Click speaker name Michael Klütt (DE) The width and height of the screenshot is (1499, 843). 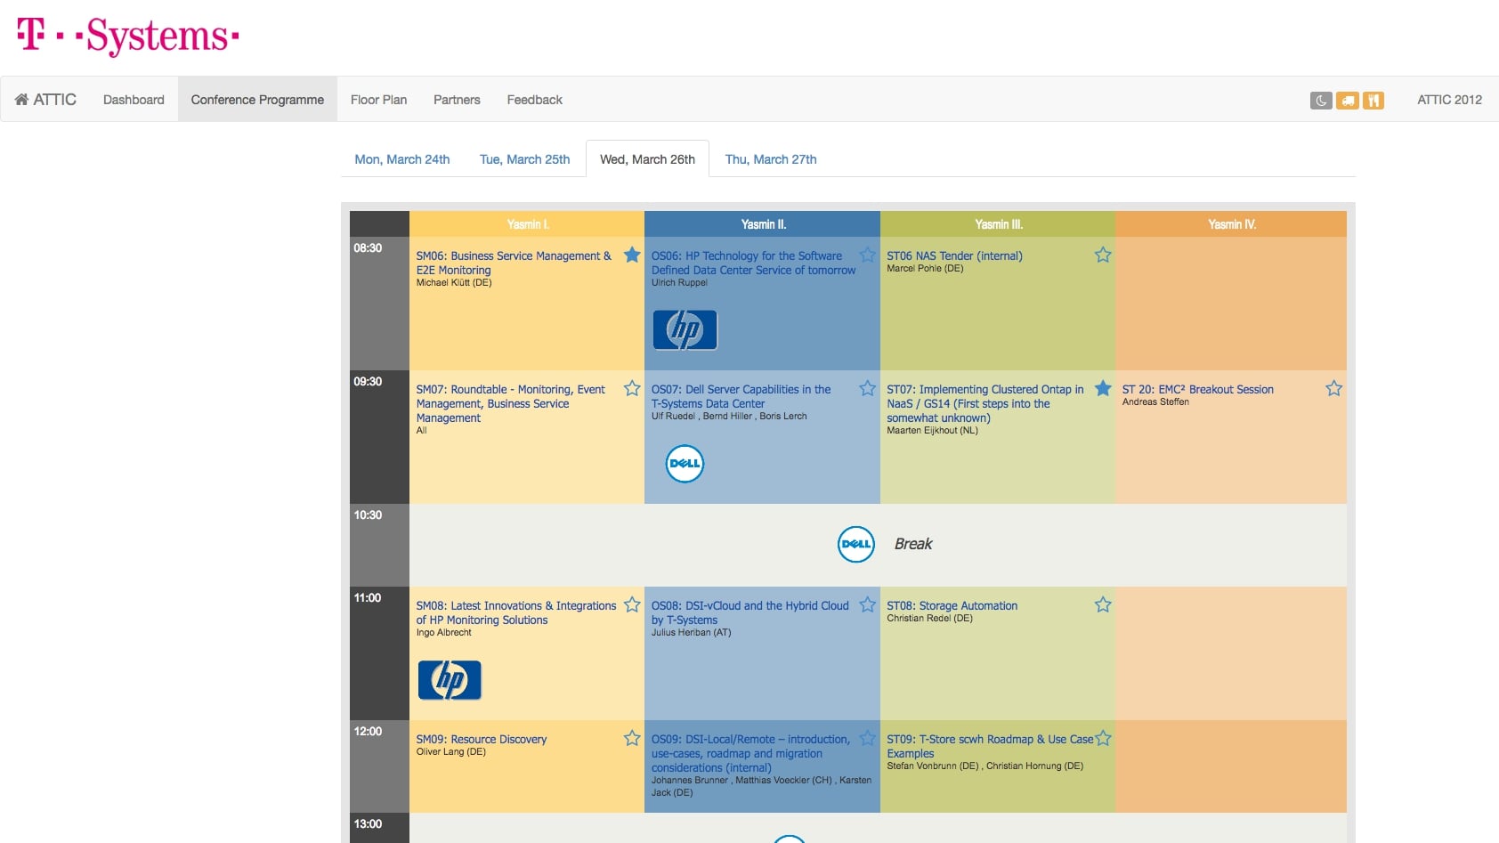pos(454,283)
